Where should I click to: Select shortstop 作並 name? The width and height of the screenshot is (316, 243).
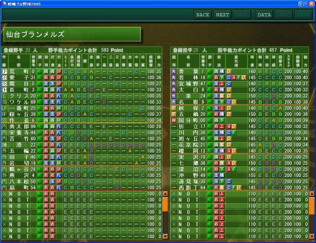[x=19, y=120]
